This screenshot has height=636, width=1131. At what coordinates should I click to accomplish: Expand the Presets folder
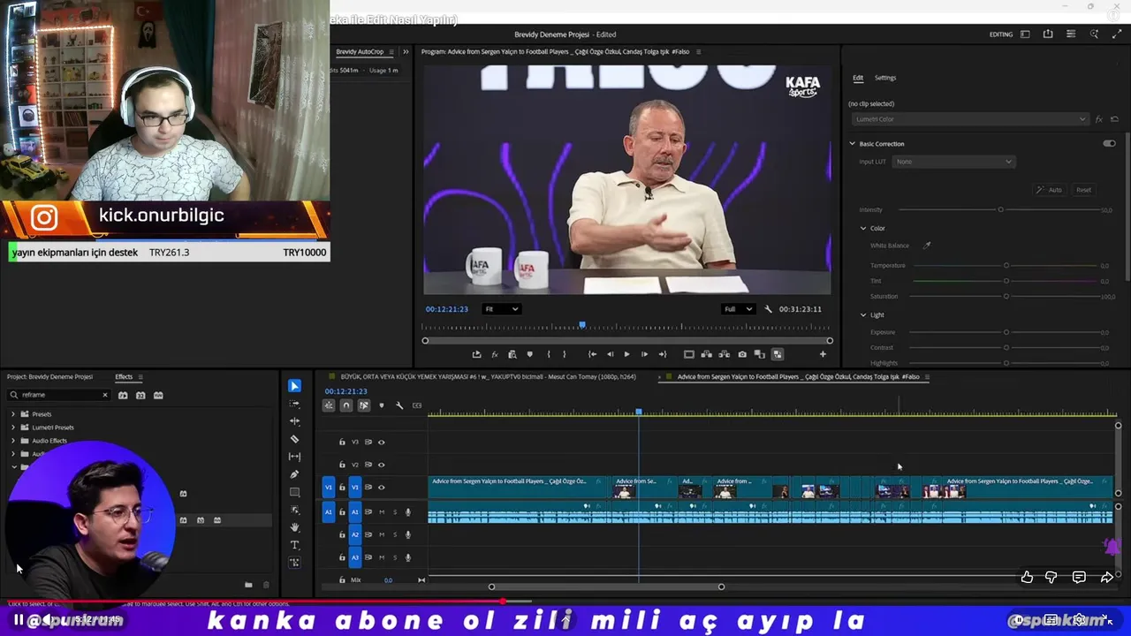click(x=13, y=414)
